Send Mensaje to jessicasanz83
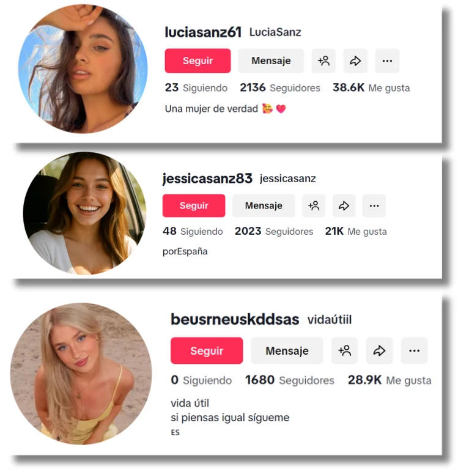458x469 pixels. point(264,205)
